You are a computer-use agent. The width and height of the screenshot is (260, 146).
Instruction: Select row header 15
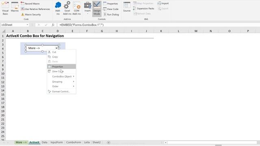(x=3, y=94)
